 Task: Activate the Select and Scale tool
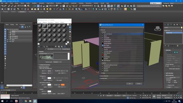pyautogui.click(x=44, y=6)
